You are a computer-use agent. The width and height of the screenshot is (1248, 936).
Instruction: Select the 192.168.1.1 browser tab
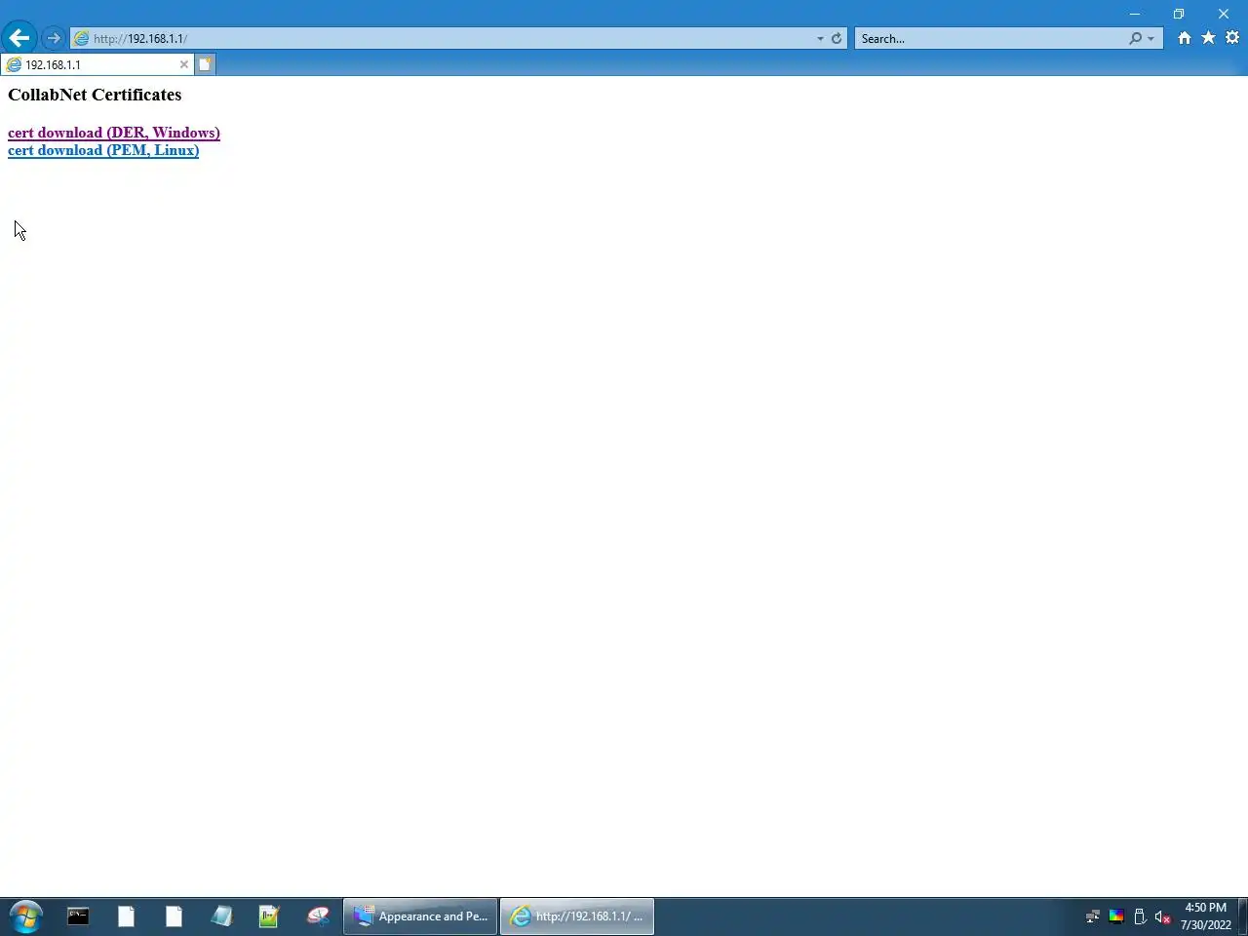click(x=97, y=64)
